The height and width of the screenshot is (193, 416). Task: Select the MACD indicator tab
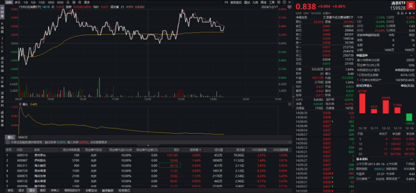(23, 137)
